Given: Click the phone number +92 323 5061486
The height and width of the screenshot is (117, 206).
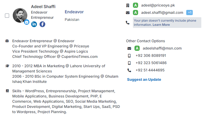Looking at the screenshot, I should pos(151,63).
